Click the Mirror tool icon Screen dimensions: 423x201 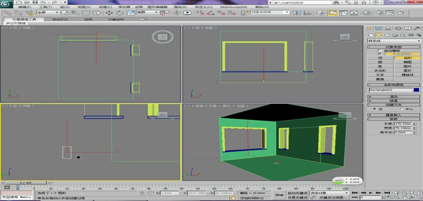297,13
